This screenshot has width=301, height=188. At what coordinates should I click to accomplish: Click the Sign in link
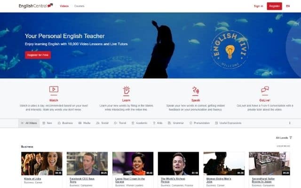(258, 6)
